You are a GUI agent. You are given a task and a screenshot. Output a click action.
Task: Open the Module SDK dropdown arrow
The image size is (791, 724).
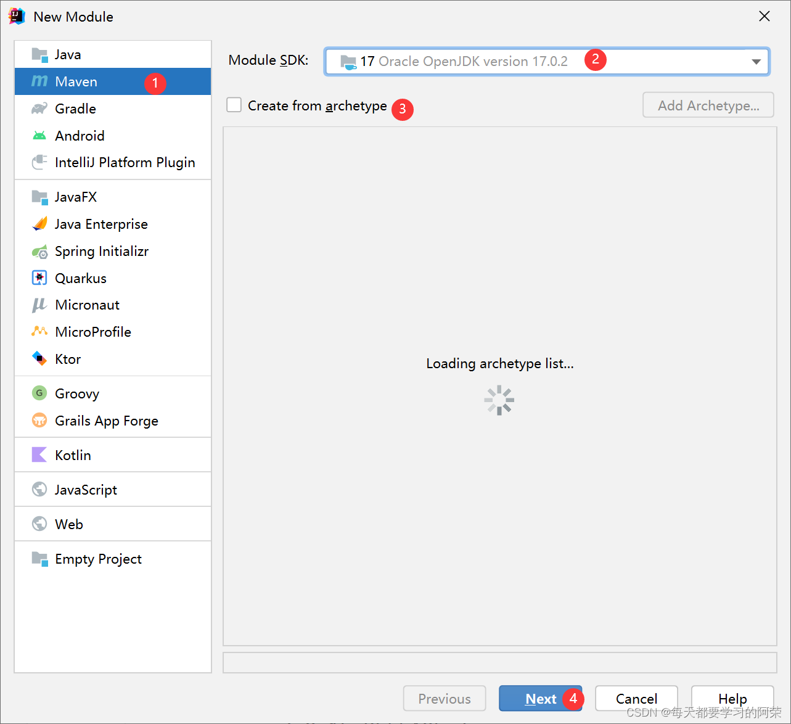click(x=756, y=62)
